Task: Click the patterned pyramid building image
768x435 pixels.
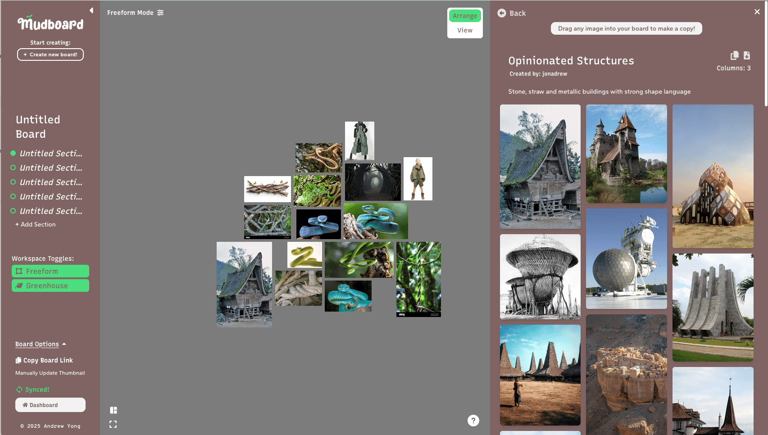Action: tap(713, 177)
